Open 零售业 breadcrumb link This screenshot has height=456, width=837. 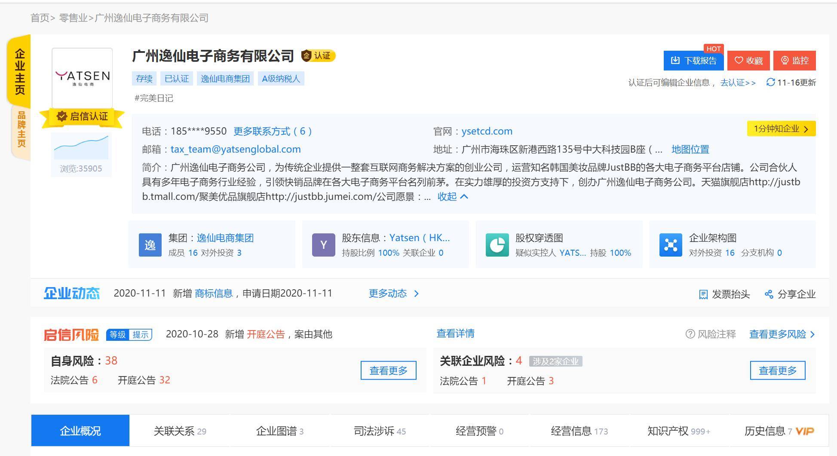(x=73, y=18)
